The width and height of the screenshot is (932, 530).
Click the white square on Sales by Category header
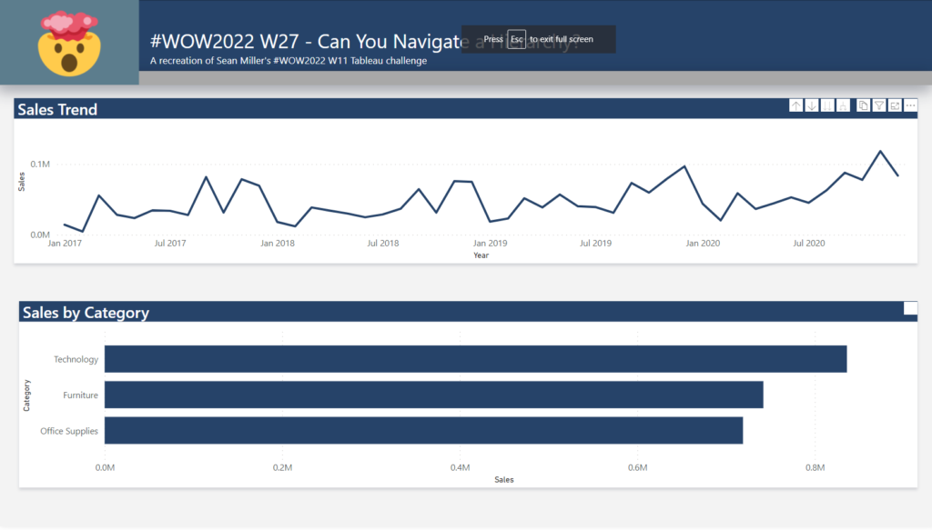pos(910,308)
